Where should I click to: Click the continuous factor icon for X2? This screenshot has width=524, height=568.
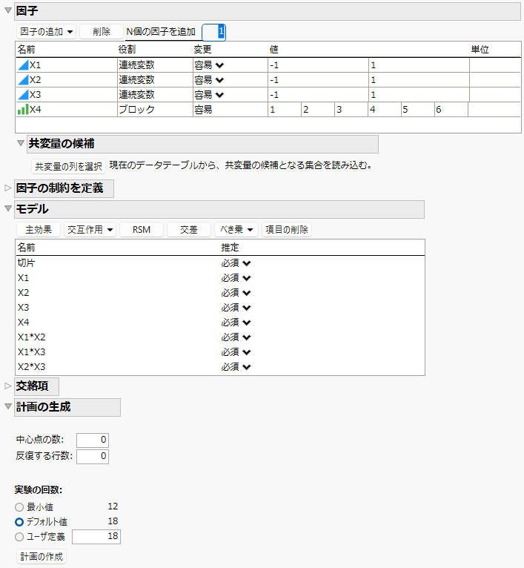(23, 80)
